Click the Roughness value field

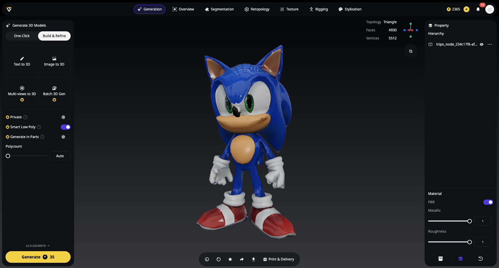pos(483,242)
